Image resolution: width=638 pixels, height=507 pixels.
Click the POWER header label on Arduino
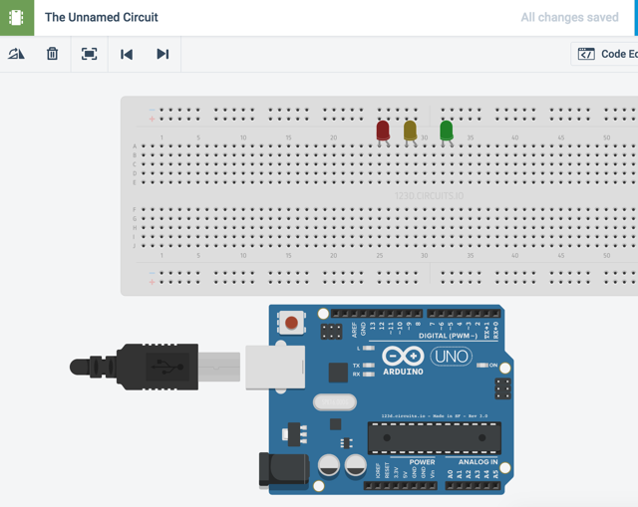click(x=422, y=462)
